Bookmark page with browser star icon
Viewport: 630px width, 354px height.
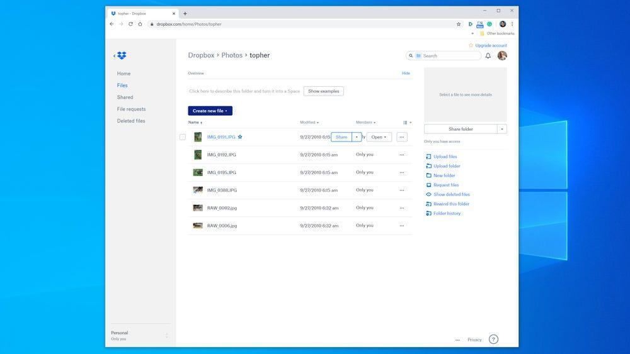459,24
